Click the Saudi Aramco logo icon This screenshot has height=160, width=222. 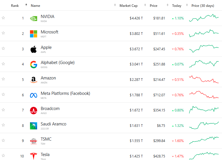33,126
